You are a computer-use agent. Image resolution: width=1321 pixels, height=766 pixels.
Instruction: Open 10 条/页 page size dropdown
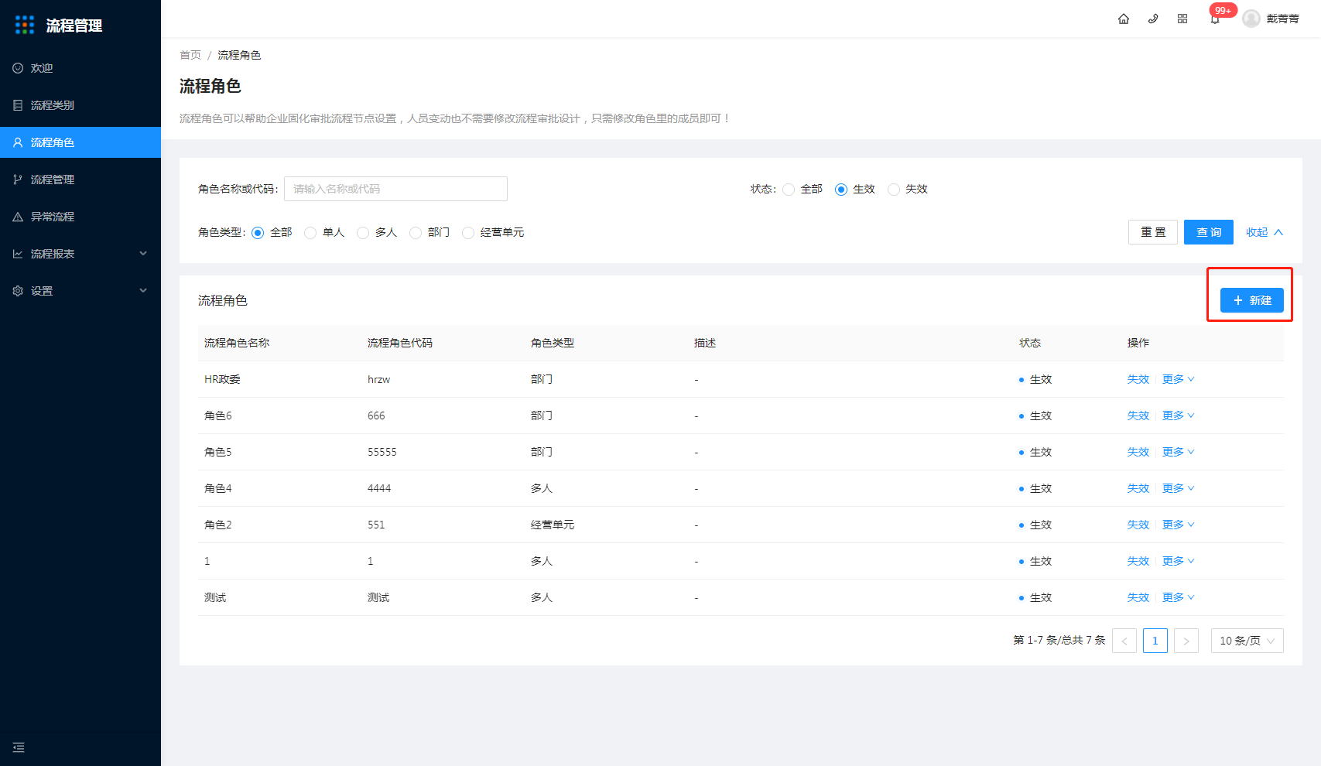tap(1247, 641)
